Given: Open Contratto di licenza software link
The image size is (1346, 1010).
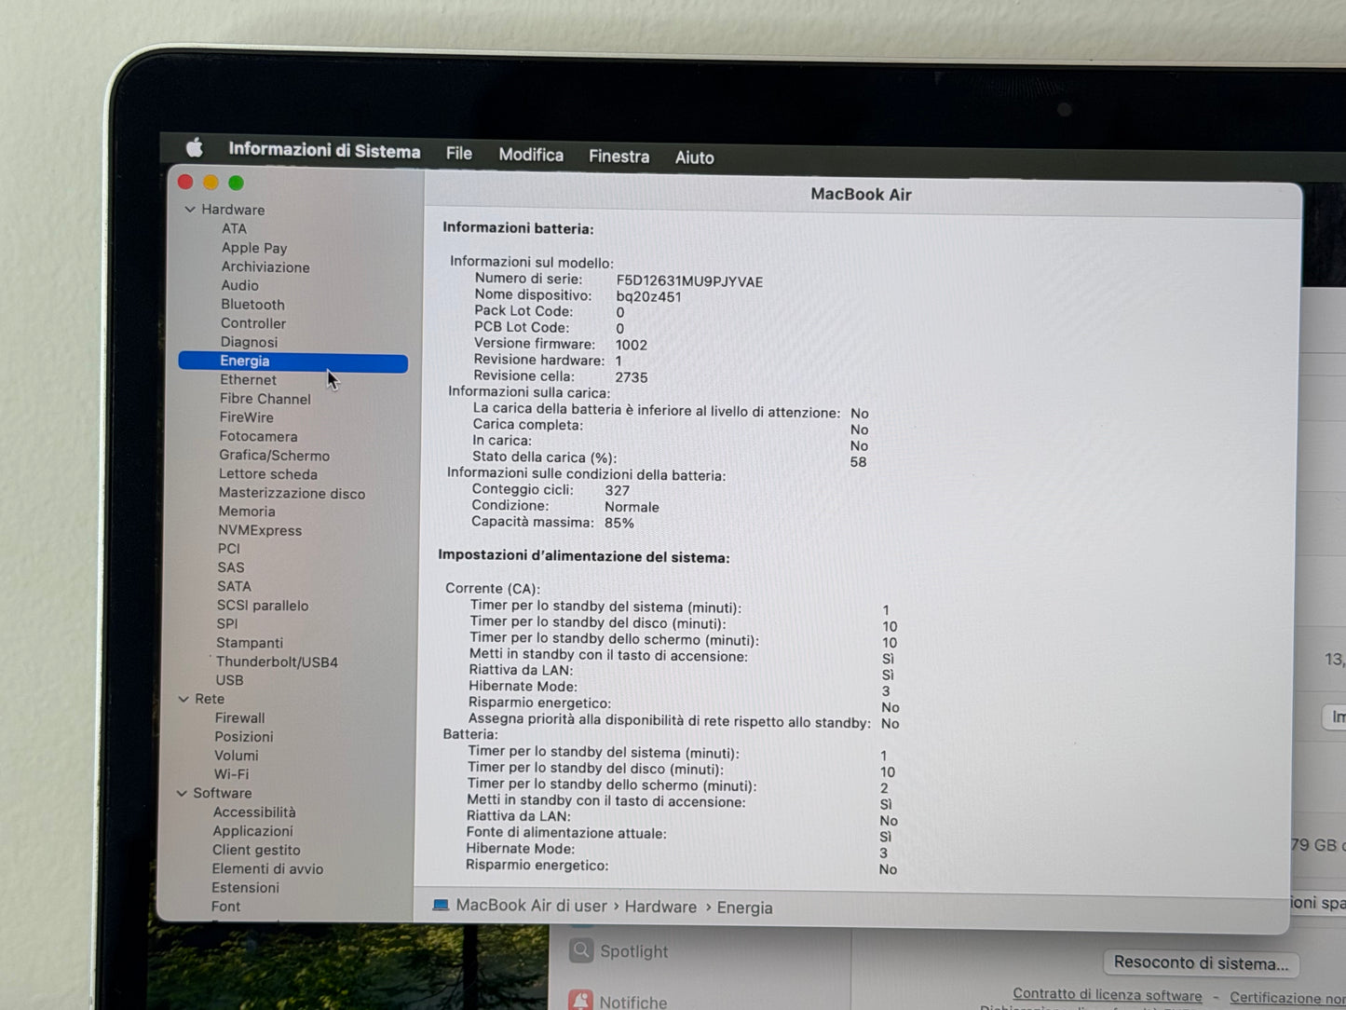Looking at the screenshot, I should pos(1108,995).
